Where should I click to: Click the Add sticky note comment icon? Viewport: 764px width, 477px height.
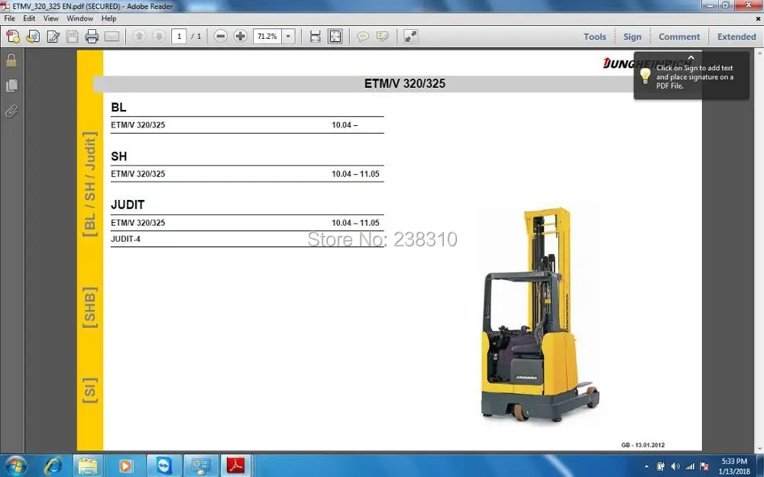tap(362, 37)
